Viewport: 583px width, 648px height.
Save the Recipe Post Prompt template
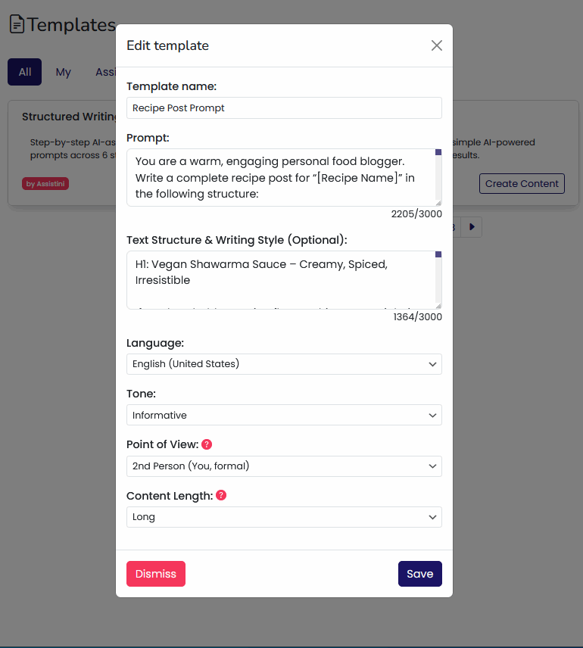[x=419, y=573]
